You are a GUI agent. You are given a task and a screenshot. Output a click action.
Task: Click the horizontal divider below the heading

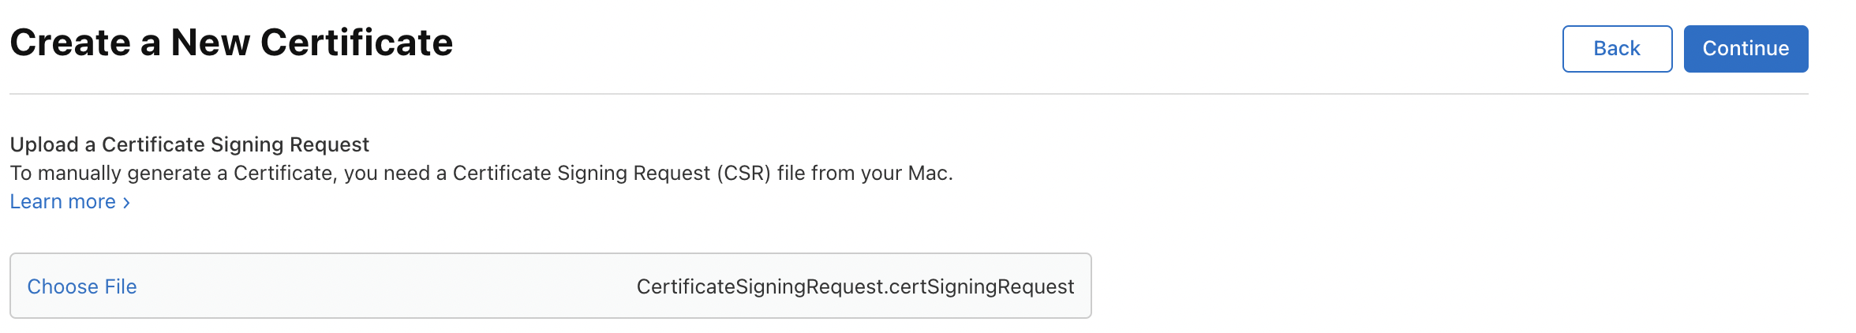(907, 94)
